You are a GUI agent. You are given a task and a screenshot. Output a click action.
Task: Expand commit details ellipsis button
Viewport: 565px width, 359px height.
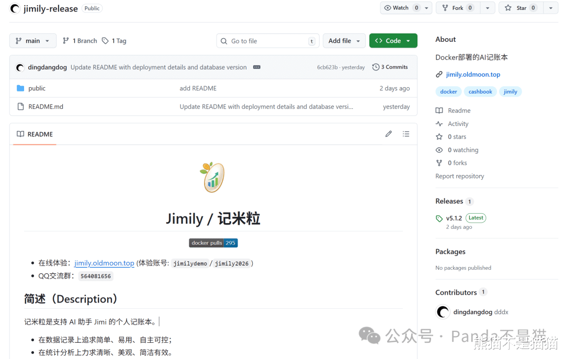(256, 67)
